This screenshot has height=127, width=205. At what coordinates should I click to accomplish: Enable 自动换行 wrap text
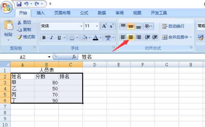click(173, 26)
